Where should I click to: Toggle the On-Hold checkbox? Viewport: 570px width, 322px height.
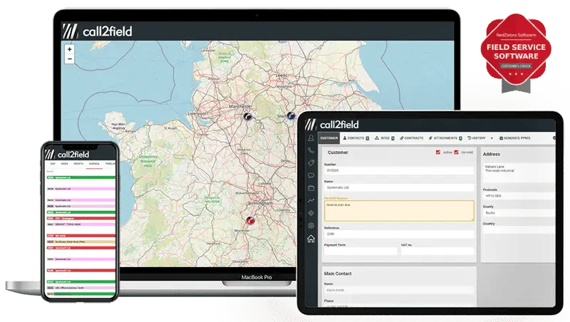456,152
